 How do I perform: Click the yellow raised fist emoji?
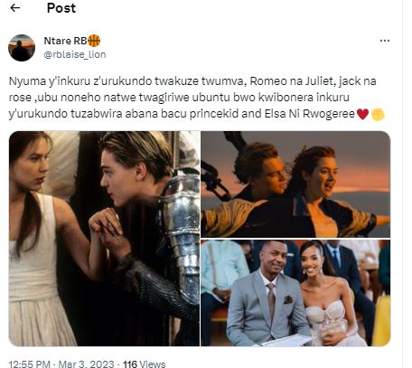378,114
